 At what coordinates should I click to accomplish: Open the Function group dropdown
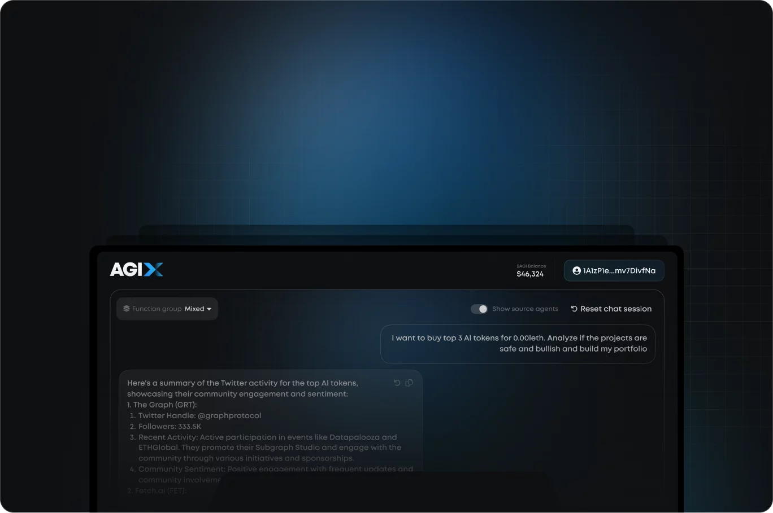(x=167, y=309)
